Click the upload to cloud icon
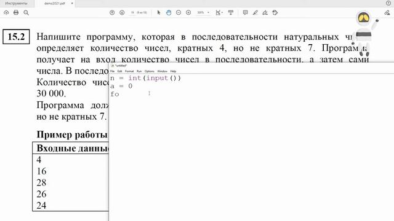 [6, 12]
